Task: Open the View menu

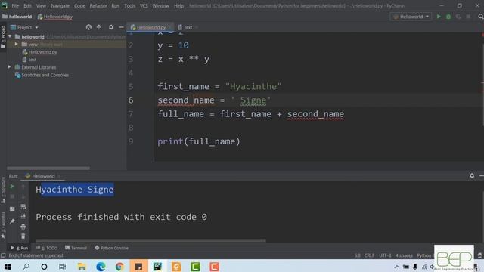Action: (41, 6)
